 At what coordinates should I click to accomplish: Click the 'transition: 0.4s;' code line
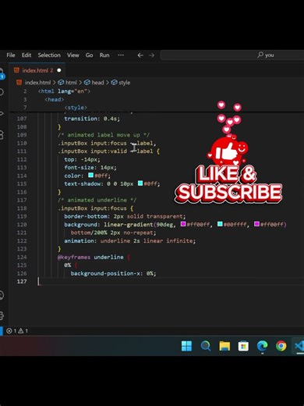coord(92,119)
